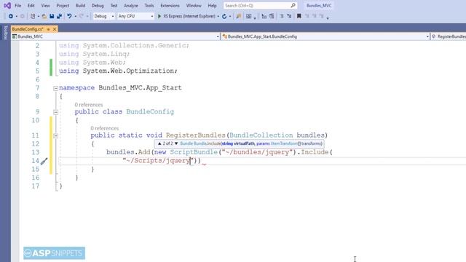Open the Analyze menu

click(x=131, y=6)
